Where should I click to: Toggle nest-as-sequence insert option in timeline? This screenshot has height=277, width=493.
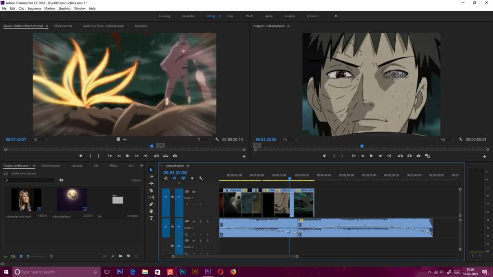click(x=166, y=178)
